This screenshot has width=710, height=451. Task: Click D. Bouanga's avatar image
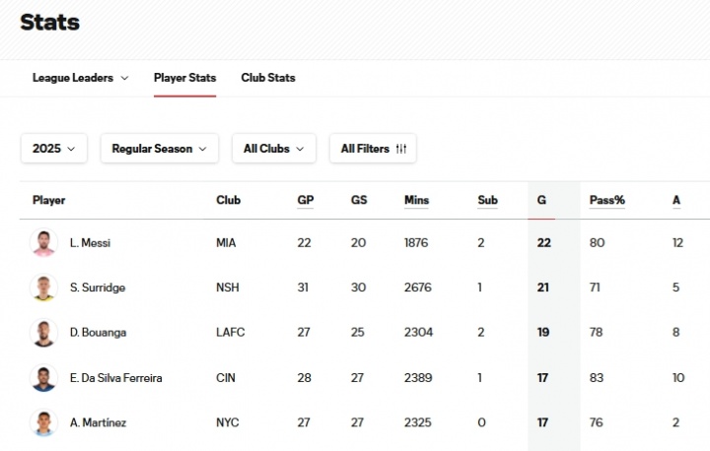[44, 333]
